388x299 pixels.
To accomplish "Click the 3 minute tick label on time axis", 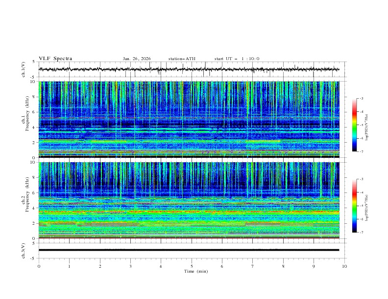I will click(130, 266).
